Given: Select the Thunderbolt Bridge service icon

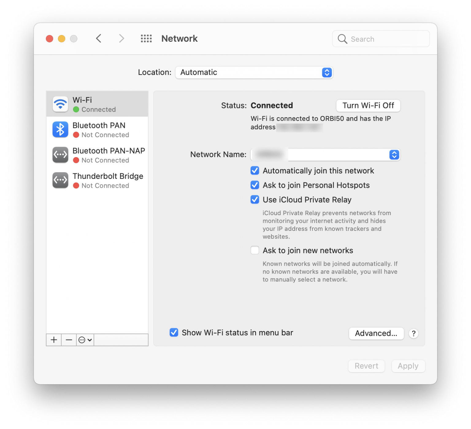Looking at the screenshot, I should (x=60, y=180).
